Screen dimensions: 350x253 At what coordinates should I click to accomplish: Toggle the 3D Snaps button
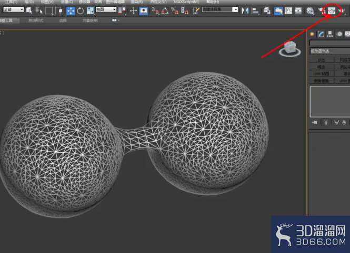(155, 10)
